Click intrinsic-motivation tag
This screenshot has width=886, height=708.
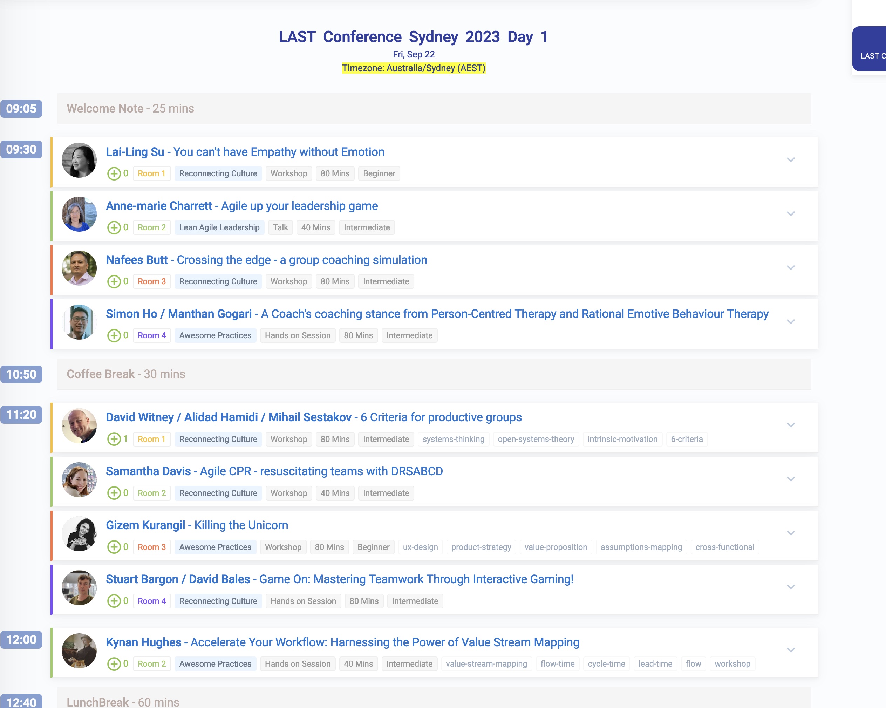[x=622, y=439]
